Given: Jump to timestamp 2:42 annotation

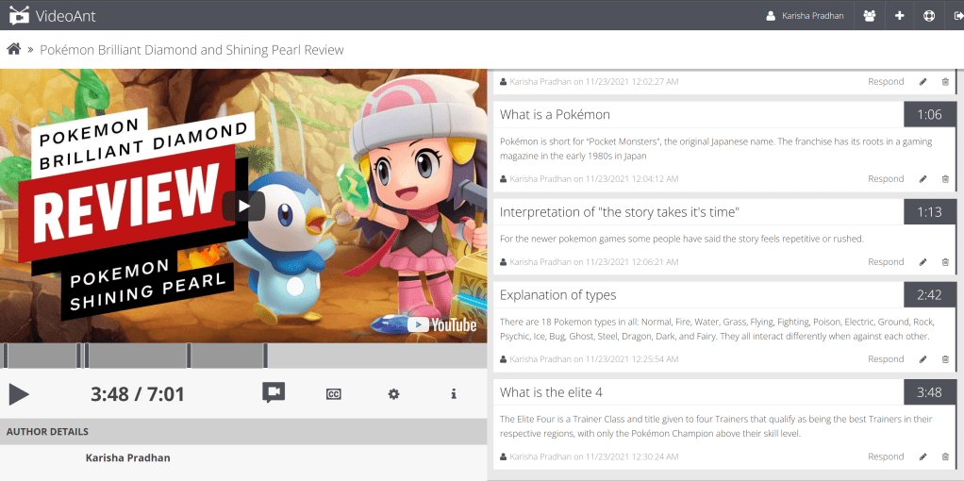Looking at the screenshot, I should click(930, 295).
